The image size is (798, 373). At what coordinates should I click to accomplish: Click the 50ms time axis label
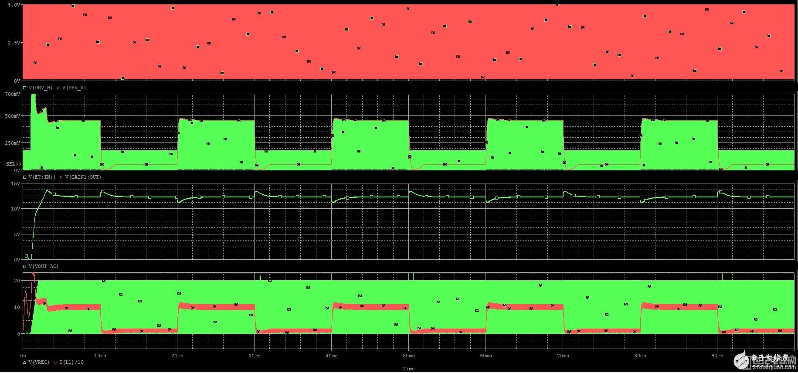409,356
